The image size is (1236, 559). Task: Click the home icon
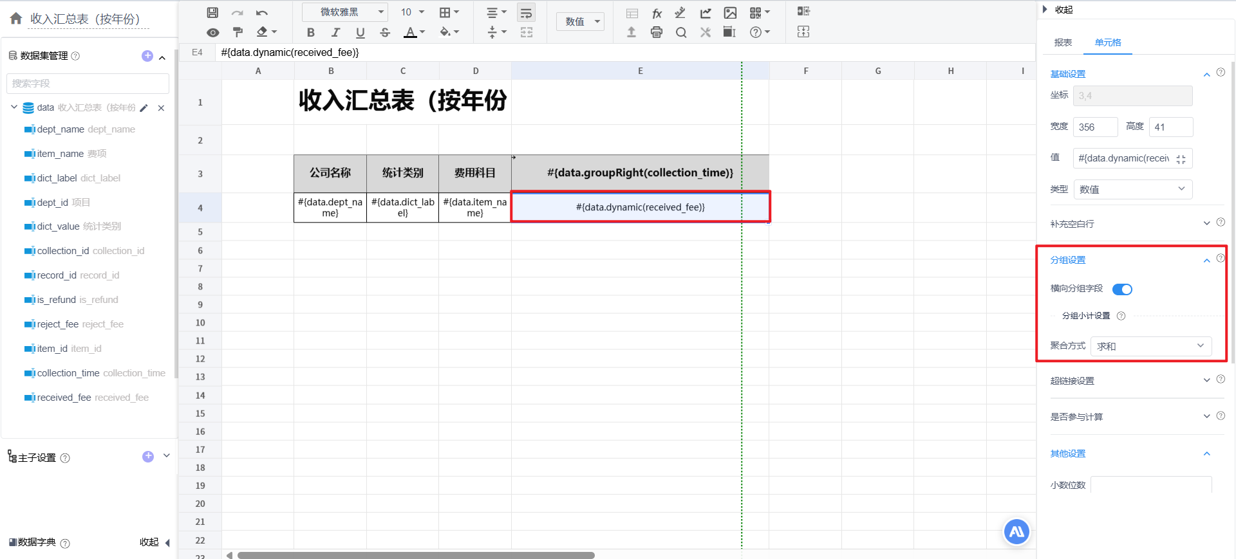pyautogui.click(x=16, y=19)
